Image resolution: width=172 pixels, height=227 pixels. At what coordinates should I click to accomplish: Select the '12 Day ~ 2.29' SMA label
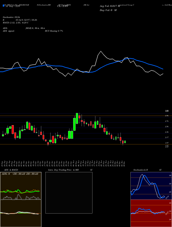(x=13, y=7)
